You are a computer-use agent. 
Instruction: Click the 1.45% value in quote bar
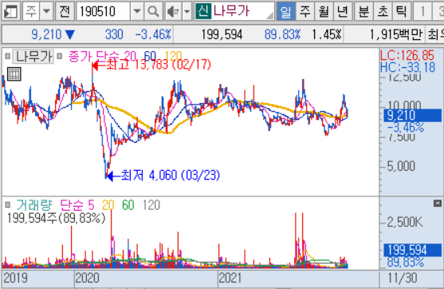pyautogui.click(x=327, y=34)
